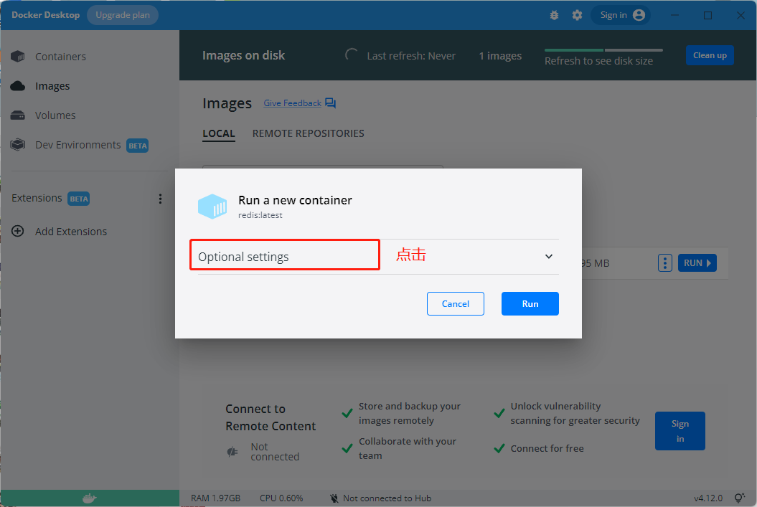Select the Images cloud icon in sidebar

(x=18, y=86)
